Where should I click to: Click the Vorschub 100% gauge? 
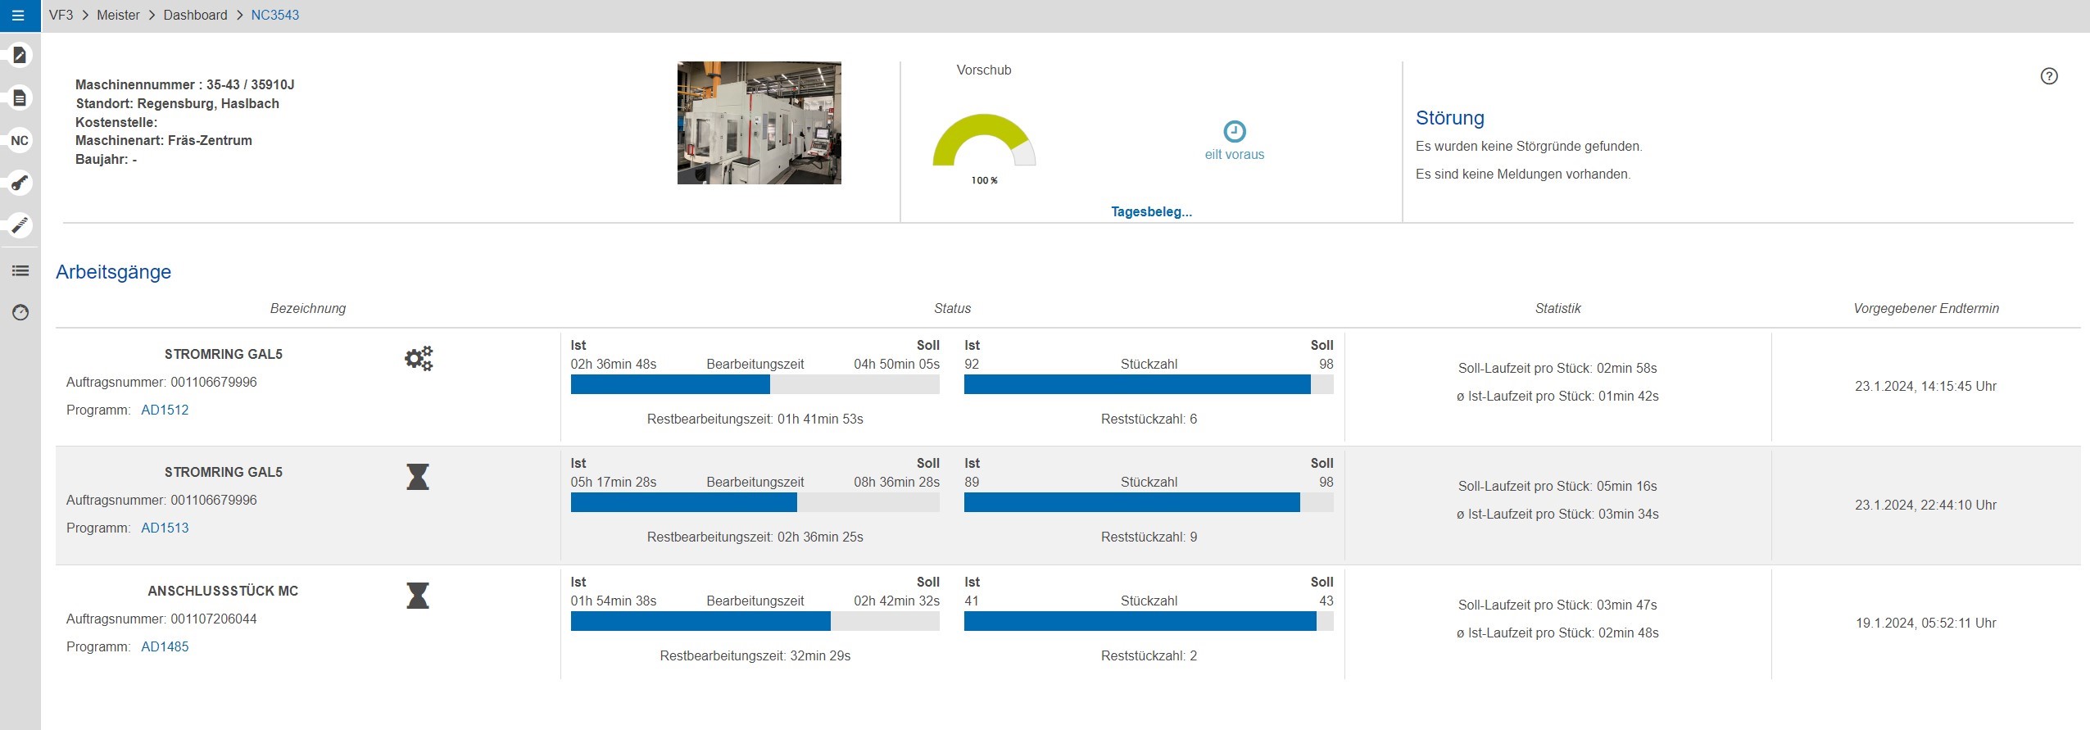coord(984,143)
